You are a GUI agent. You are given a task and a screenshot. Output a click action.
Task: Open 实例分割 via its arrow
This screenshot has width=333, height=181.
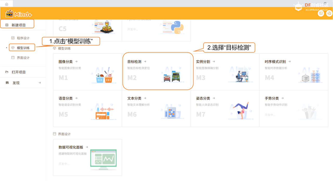pyautogui.click(x=213, y=62)
